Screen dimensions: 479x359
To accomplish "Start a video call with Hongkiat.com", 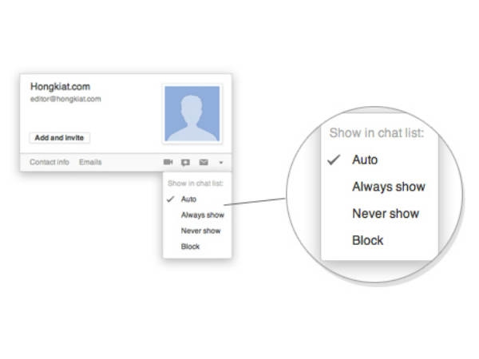I will pos(168,162).
